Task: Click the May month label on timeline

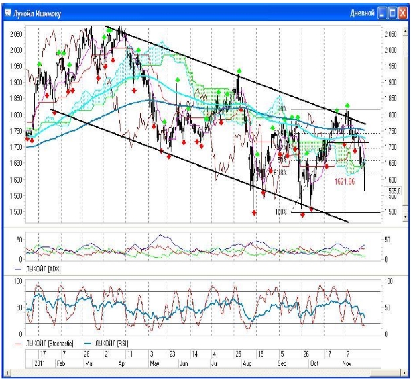Action: [154, 364]
